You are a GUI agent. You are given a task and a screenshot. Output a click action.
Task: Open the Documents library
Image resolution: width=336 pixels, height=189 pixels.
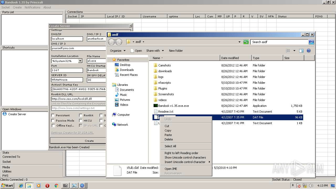tap(127, 90)
